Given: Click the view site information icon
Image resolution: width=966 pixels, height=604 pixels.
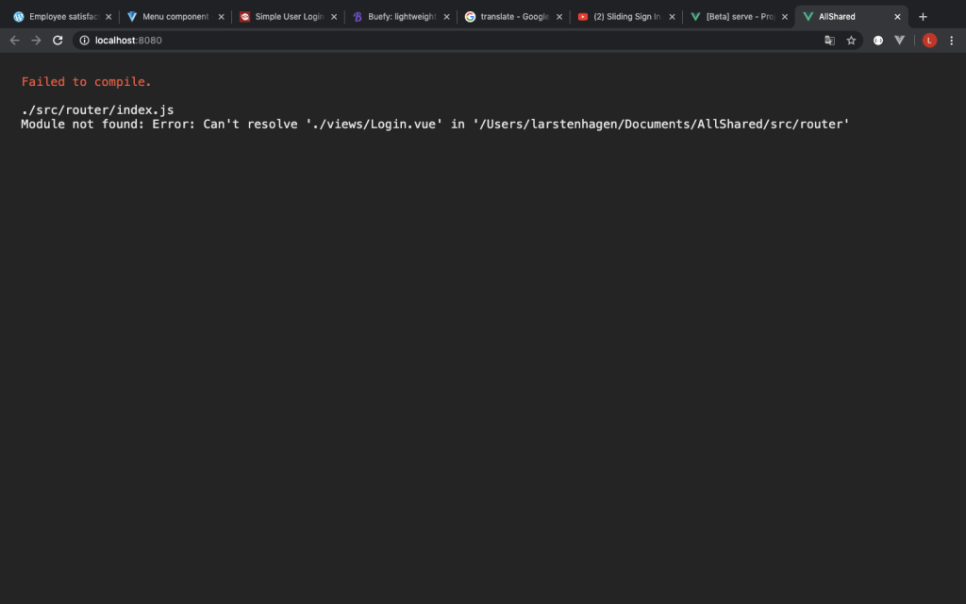Looking at the screenshot, I should pos(84,41).
